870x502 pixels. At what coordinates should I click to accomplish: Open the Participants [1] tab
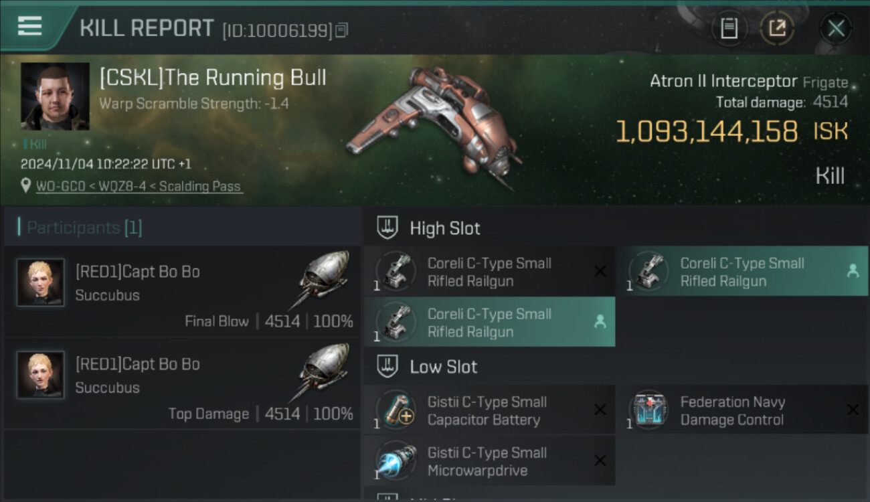[84, 228]
